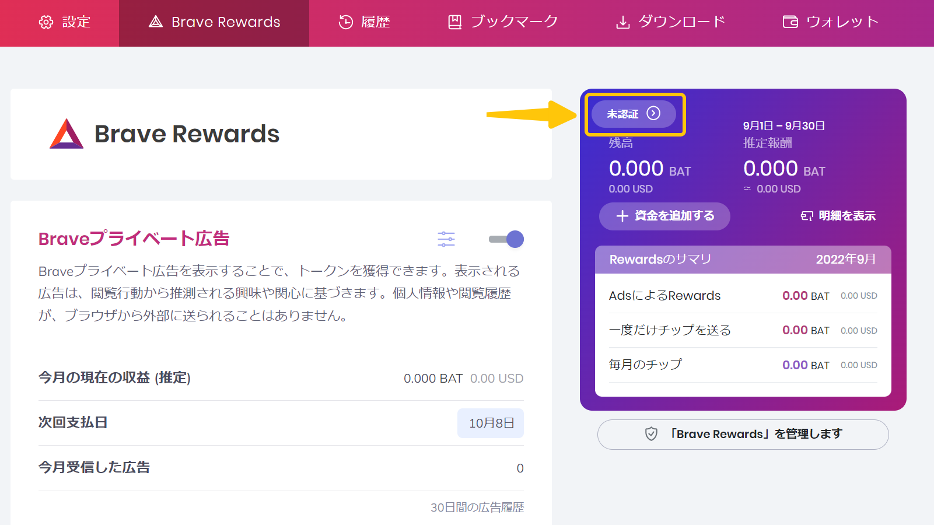Click the 推定報酬 estimated reward label
This screenshot has width=934, height=525.
(768, 143)
